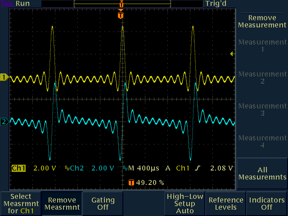Open the Reference Levels submenu
Image resolution: width=288 pixels, height=216 pixels.
(225, 203)
